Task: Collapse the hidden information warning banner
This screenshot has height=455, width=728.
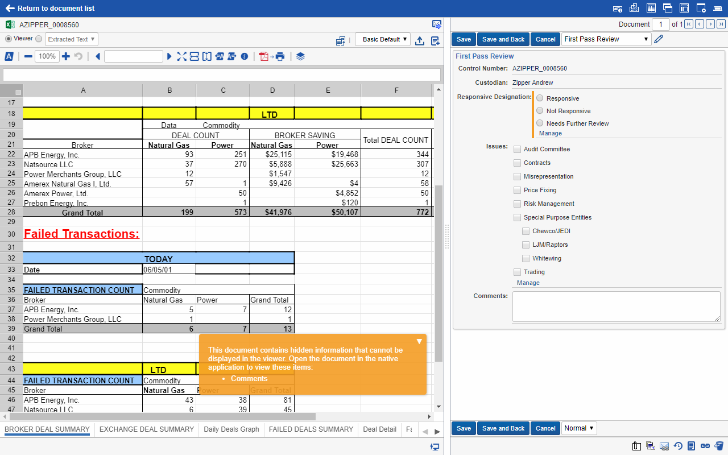Action: 419,341
